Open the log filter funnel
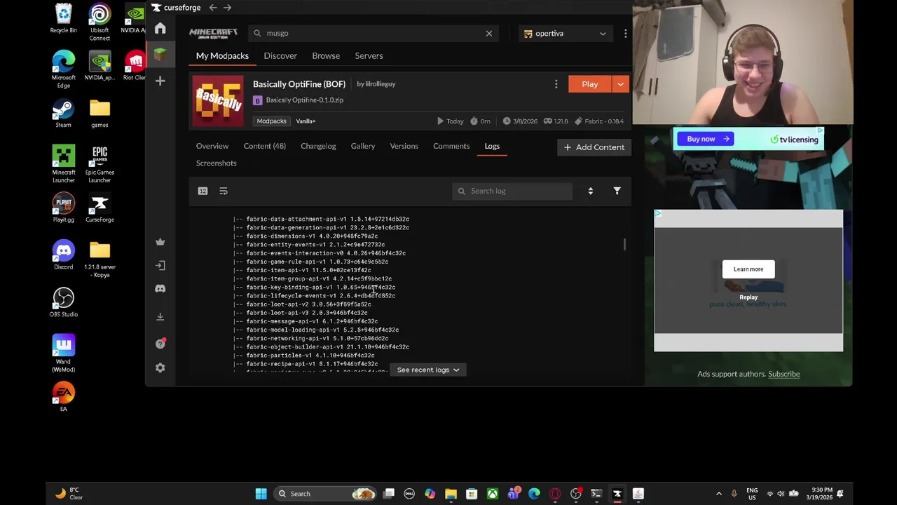This screenshot has height=505, width=897. pos(617,191)
